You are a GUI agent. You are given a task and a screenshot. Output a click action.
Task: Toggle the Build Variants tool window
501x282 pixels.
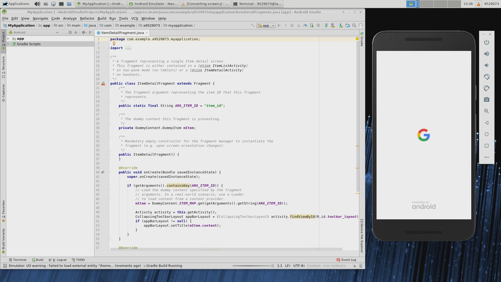tap(3, 241)
